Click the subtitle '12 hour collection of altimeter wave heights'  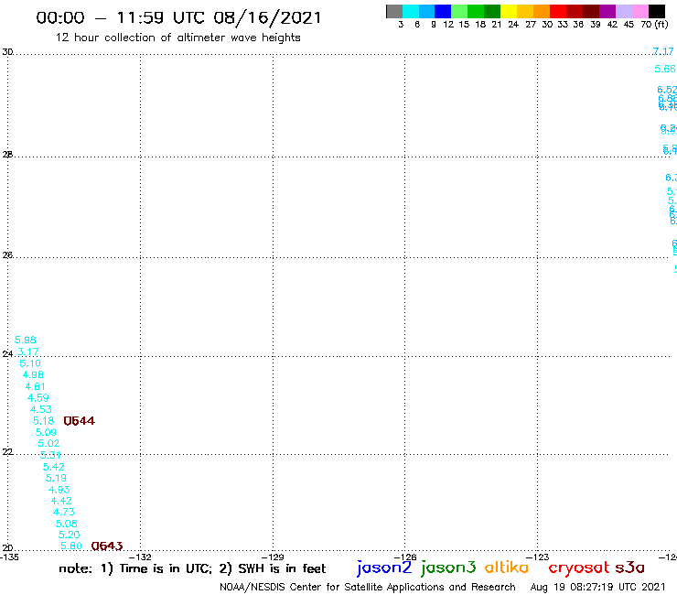pyautogui.click(x=177, y=38)
